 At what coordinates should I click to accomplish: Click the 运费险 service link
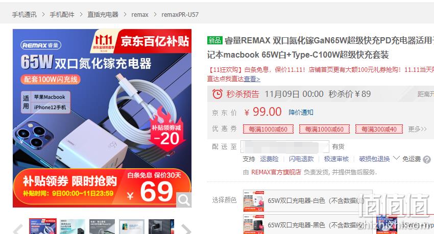click(269, 159)
